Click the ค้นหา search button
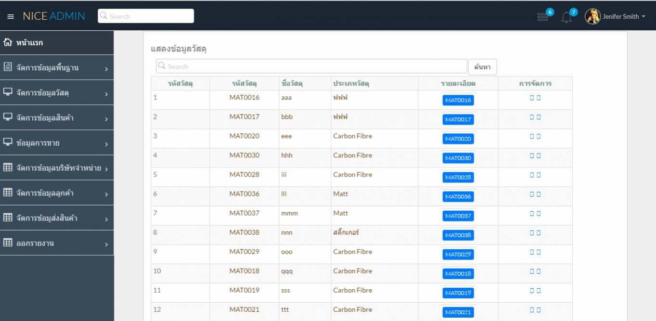 [482, 67]
